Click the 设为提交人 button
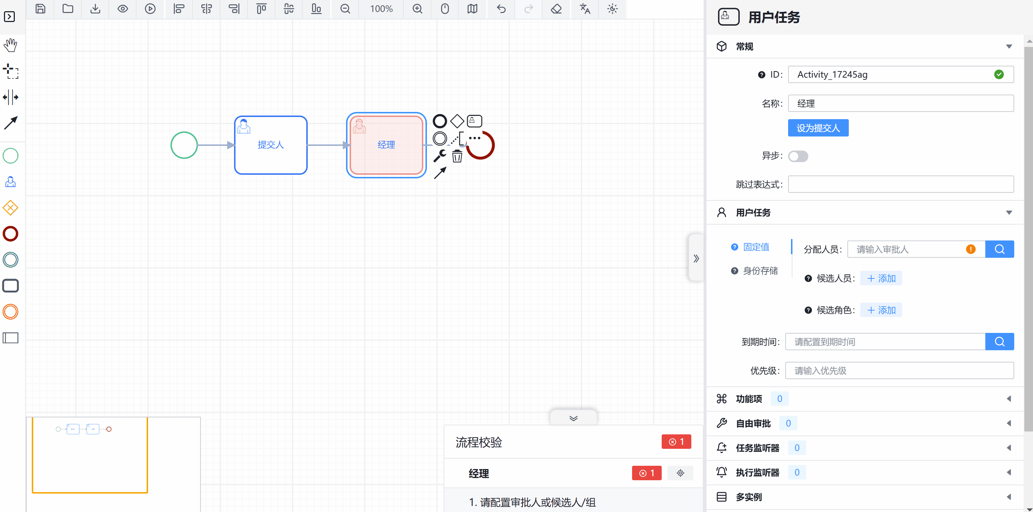Viewport: 1033px width, 512px height. [x=818, y=128]
